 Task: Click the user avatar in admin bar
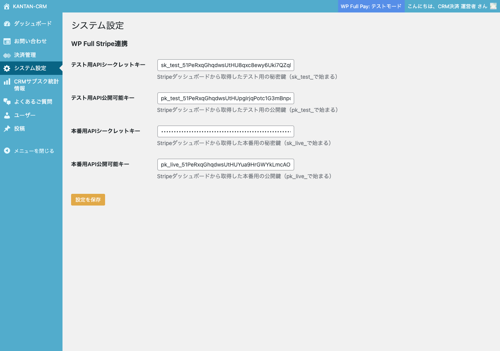(x=493, y=6)
